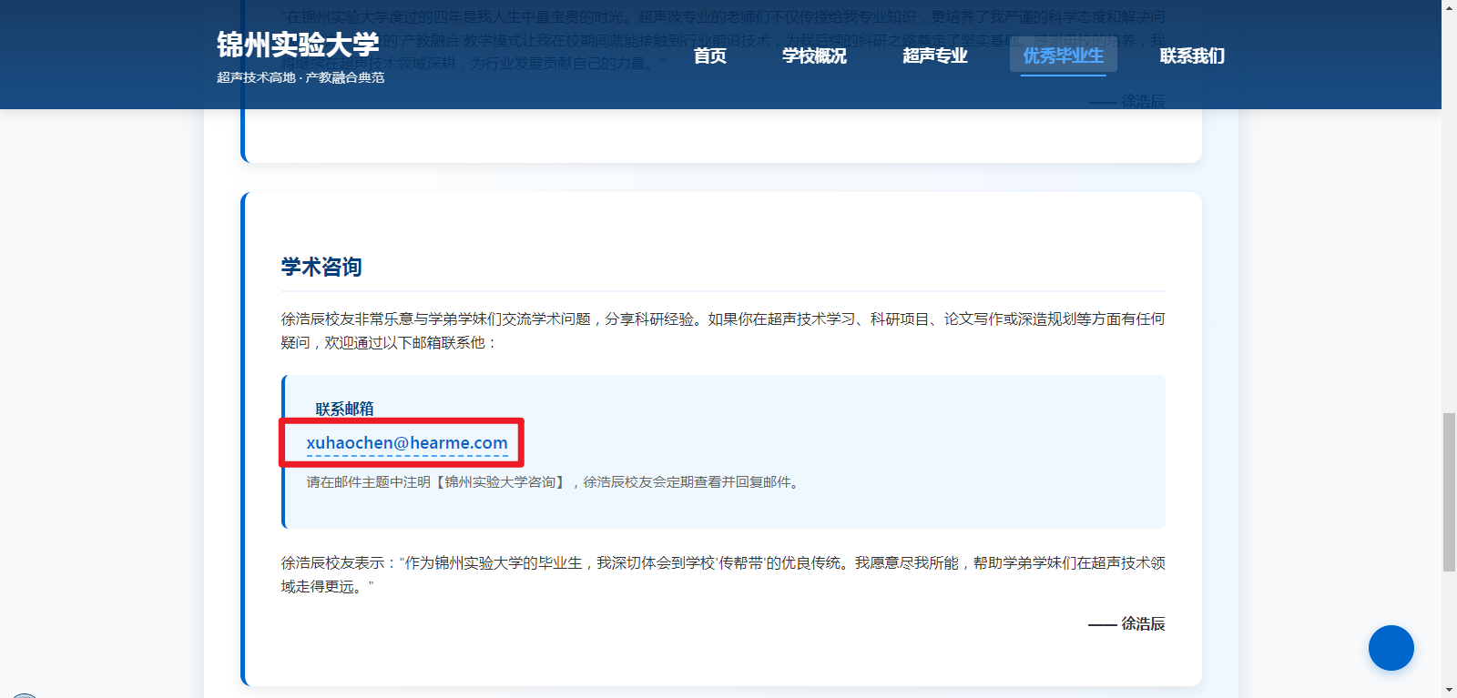Click the paragraph beginning 徐浩辰校友非常乐意
1457x698 pixels.
[722, 330]
